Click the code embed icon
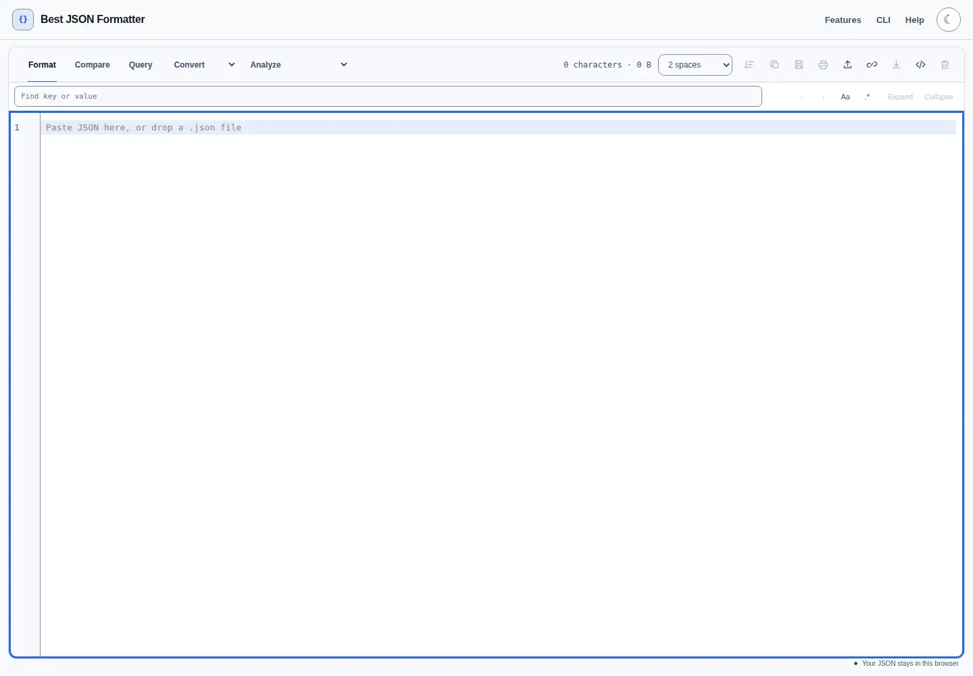973x676 pixels. [x=920, y=65]
